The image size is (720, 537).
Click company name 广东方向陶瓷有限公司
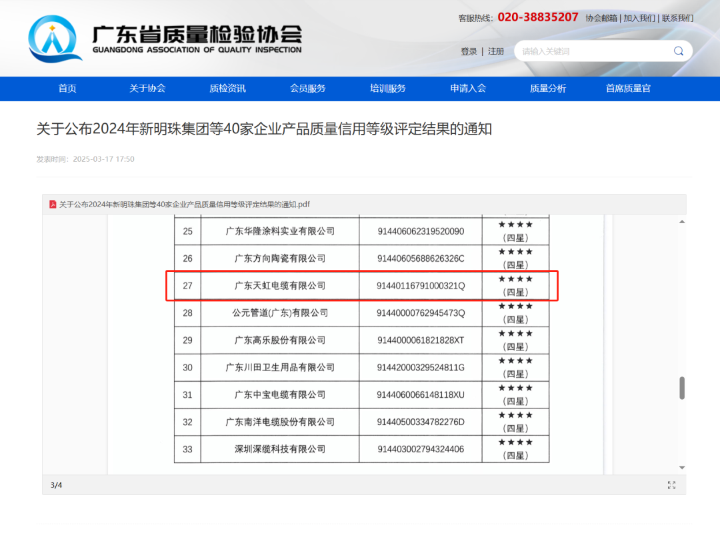(280, 259)
